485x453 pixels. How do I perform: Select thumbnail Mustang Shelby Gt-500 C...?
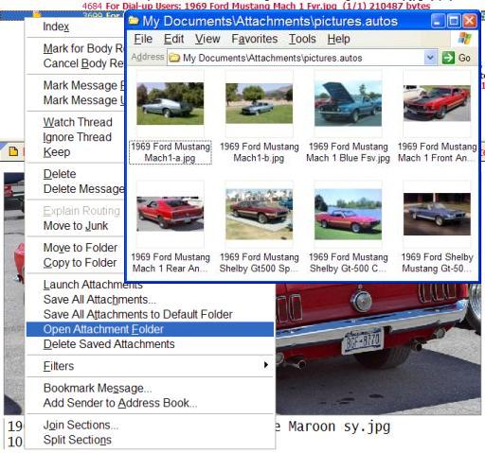(348, 214)
